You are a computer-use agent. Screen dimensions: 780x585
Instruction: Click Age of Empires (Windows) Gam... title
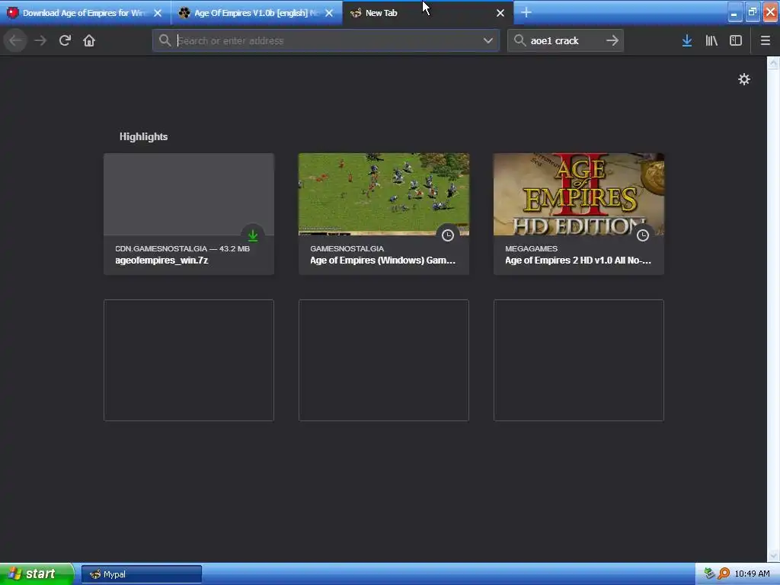coord(382,261)
